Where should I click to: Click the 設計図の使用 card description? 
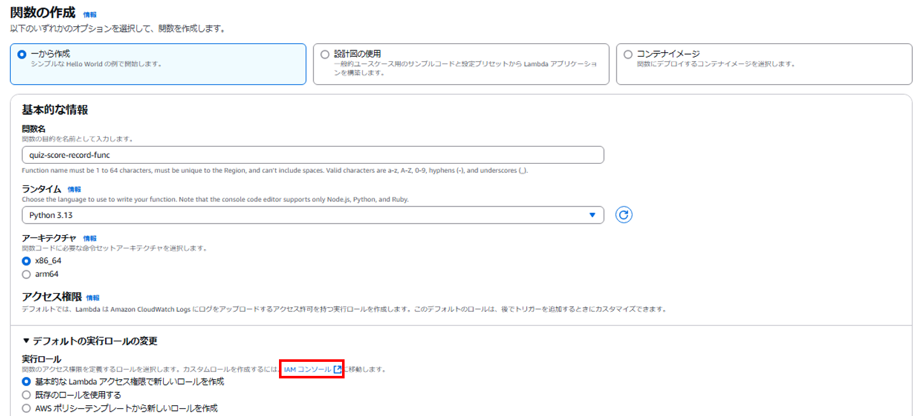[466, 68]
